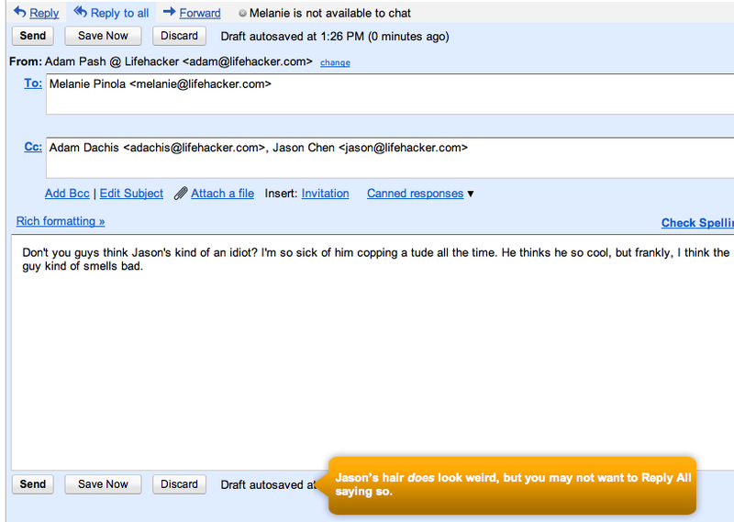Click the top Save Now button
The width and height of the screenshot is (734, 522).
103,36
